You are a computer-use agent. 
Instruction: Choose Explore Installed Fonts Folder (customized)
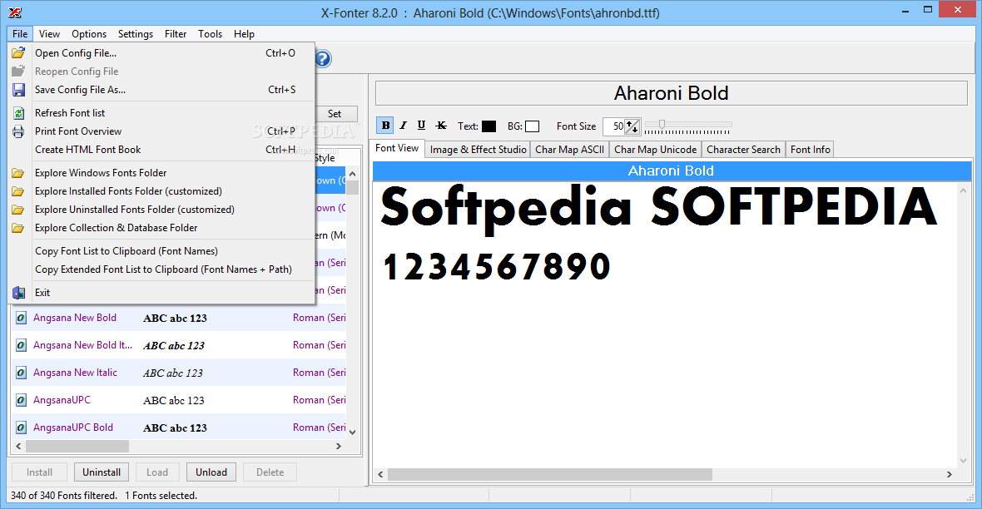pyautogui.click(x=162, y=191)
